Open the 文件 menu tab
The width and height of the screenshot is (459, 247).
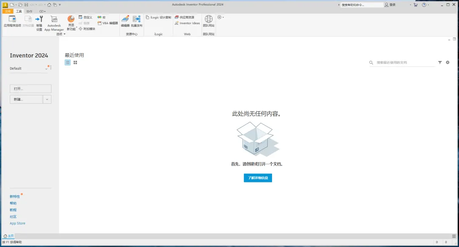(x=8, y=11)
